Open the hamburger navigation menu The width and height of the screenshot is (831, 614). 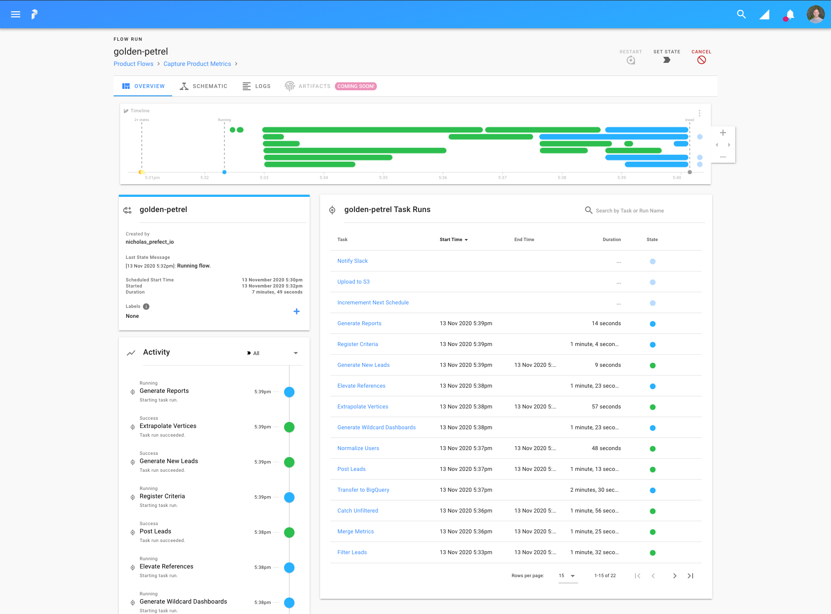pos(16,14)
